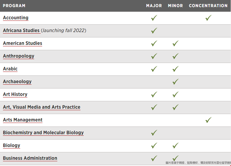Image resolution: width=231 pixels, height=166 pixels.
Task: Visit the Art History program page
Action: (15, 94)
